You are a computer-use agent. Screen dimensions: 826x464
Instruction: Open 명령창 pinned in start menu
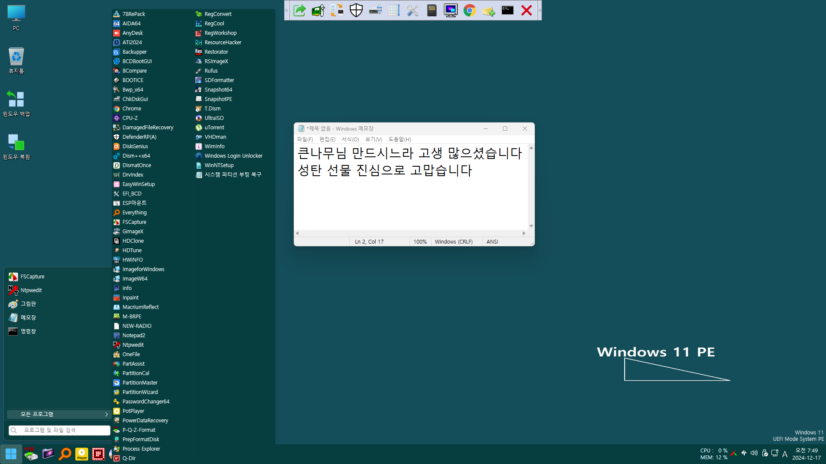(x=58, y=332)
